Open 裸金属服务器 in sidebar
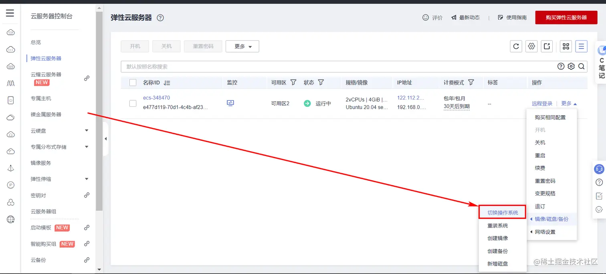 point(46,114)
